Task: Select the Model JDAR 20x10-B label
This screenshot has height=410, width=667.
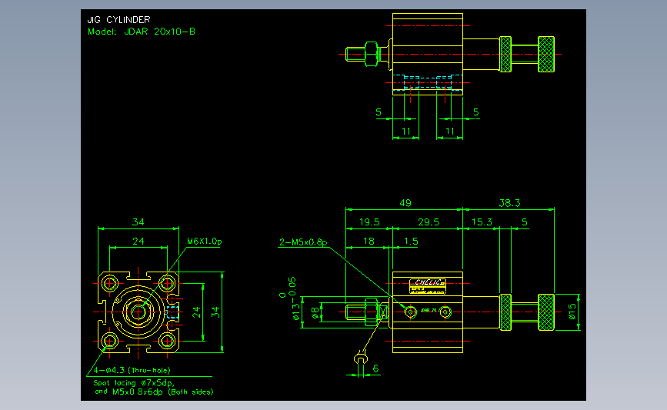Action: (142, 32)
